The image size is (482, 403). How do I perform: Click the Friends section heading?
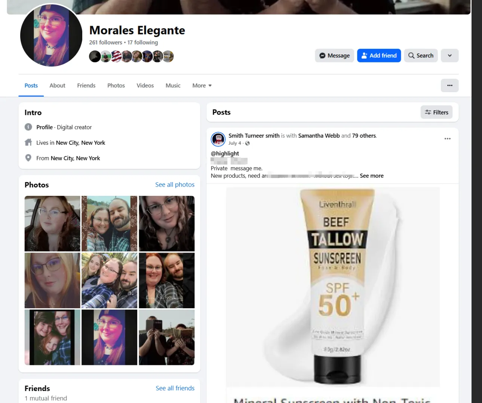coord(37,388)
